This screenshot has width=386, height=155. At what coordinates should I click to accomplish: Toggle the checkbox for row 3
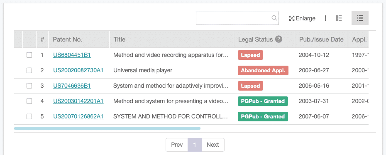(29, 86)
